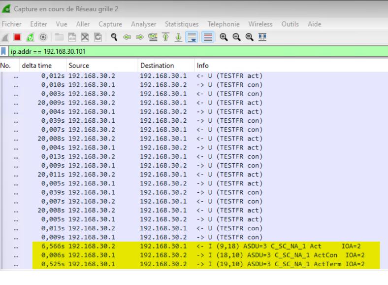388x285 pixels.
Task: Open the Capture menu
Action: pyautogui.click(x=110, y=24)
